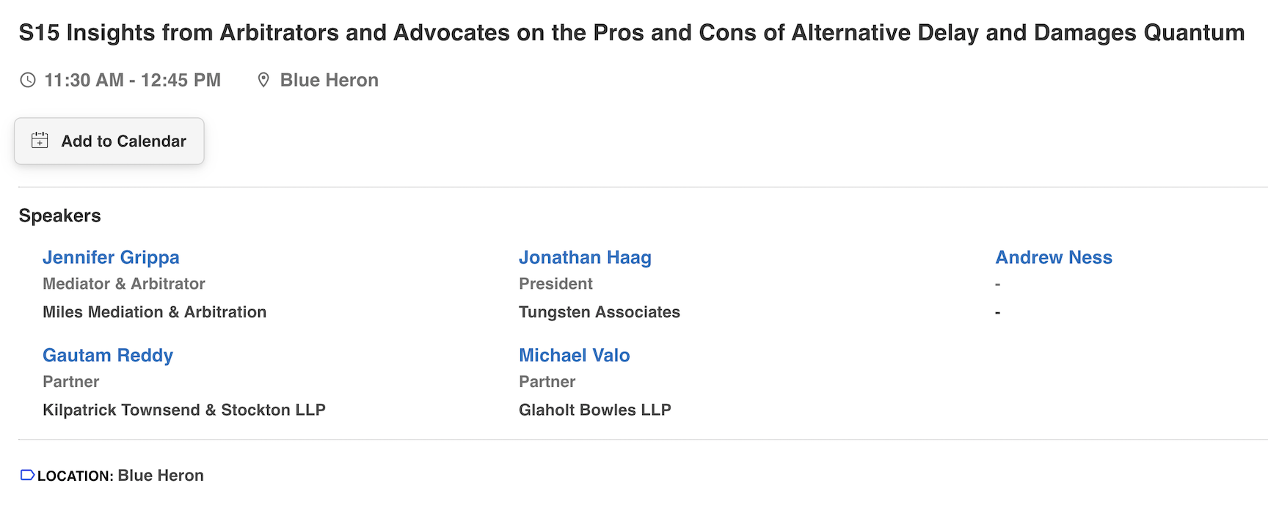Viewport: 1268px width, 505px height.
Task: Click the Blue Heron venue name beside the pin
Action: (329, 80)
